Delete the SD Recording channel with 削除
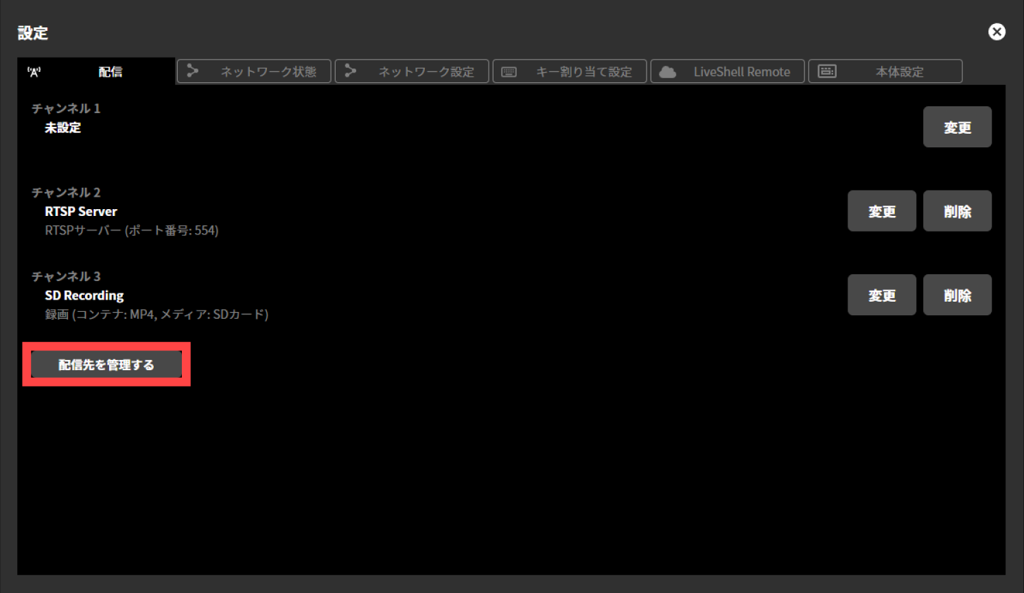Image resolution: width=1024 pixels, height=593 pixels. tap(957, 295)
